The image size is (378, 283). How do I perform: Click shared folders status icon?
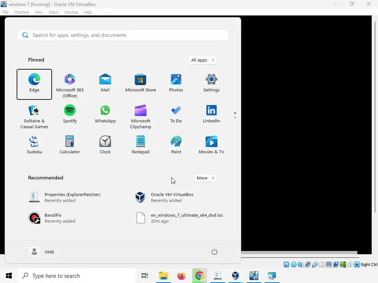pyautogui.click(x=322, y=265)
